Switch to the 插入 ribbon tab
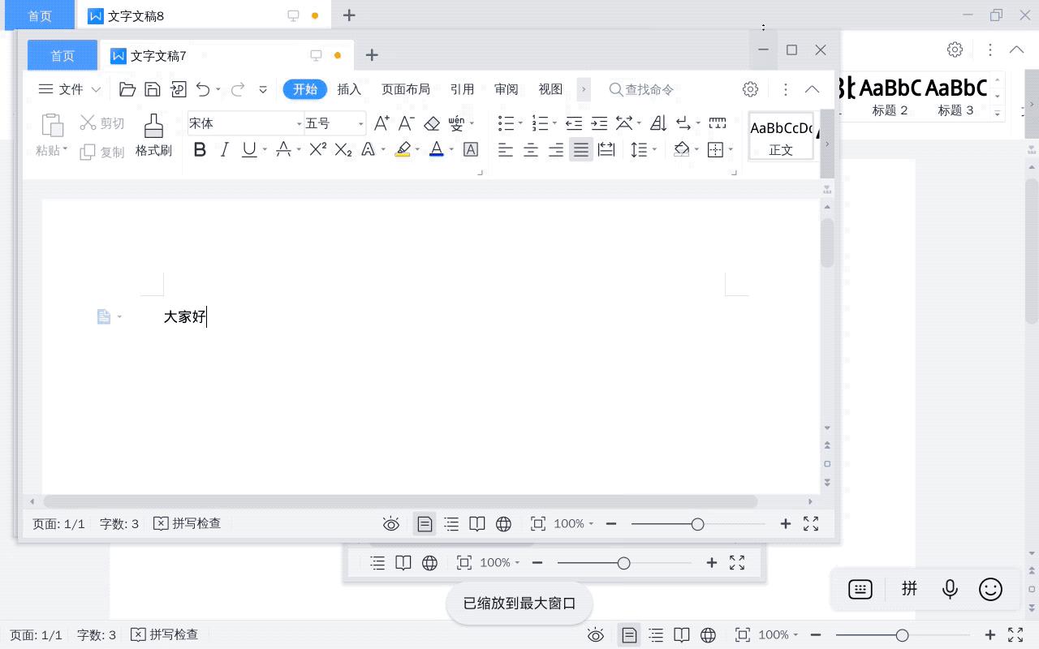 coord(349,89)
